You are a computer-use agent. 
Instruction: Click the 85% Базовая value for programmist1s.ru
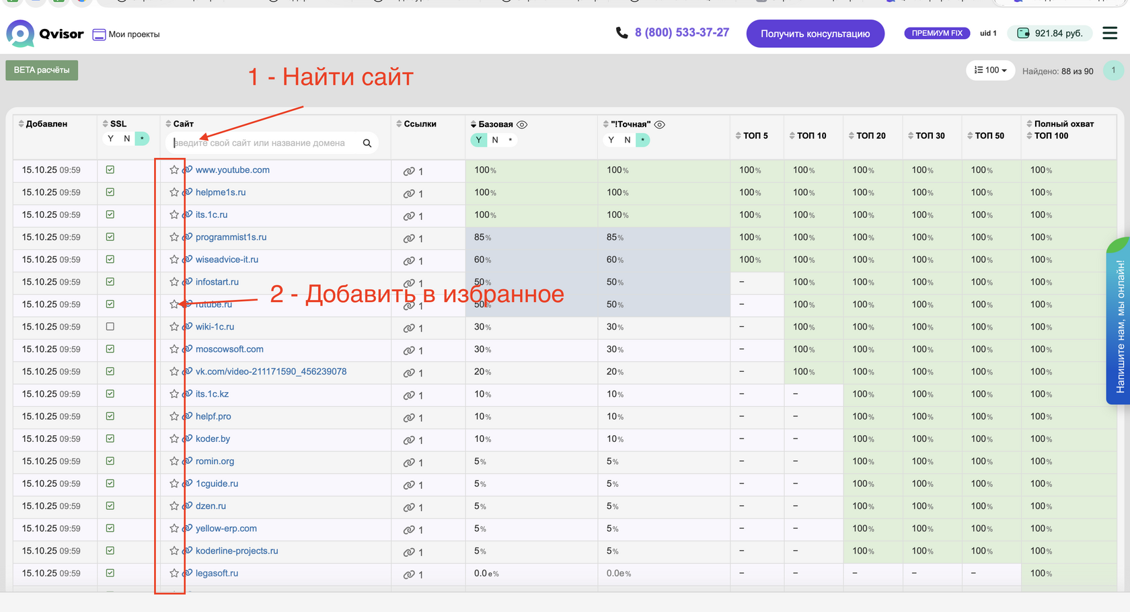[x=483, y=237]
